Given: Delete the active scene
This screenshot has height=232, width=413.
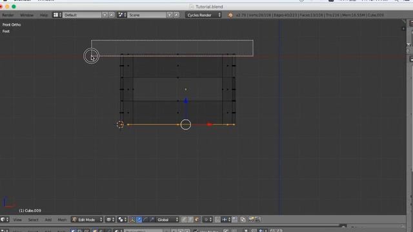Looking at the screenshot, I should coord(176,15).
